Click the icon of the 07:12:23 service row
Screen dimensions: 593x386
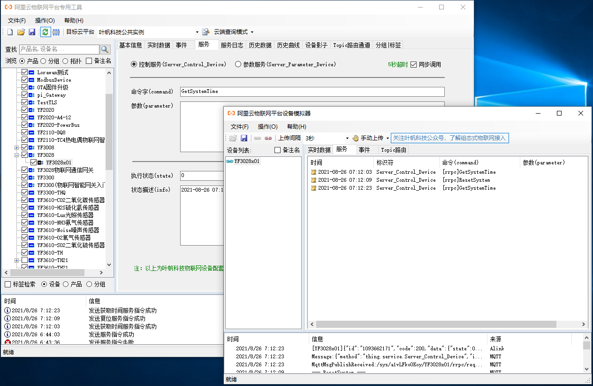[x=313, y=188]
